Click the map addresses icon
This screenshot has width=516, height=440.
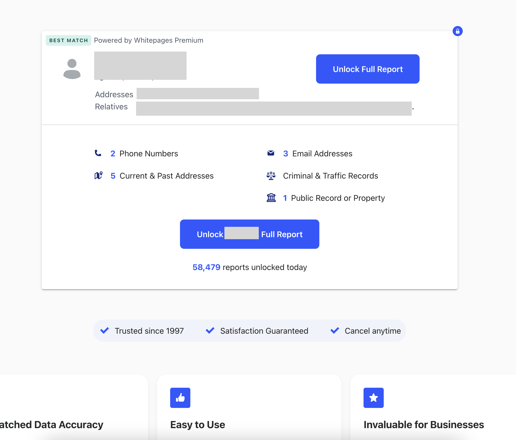98,175
